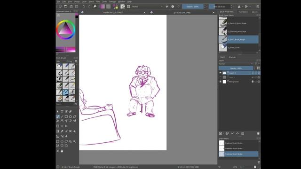Select the Polygon tool
This screenshot has height=169, width=301.
pos(74,116)
